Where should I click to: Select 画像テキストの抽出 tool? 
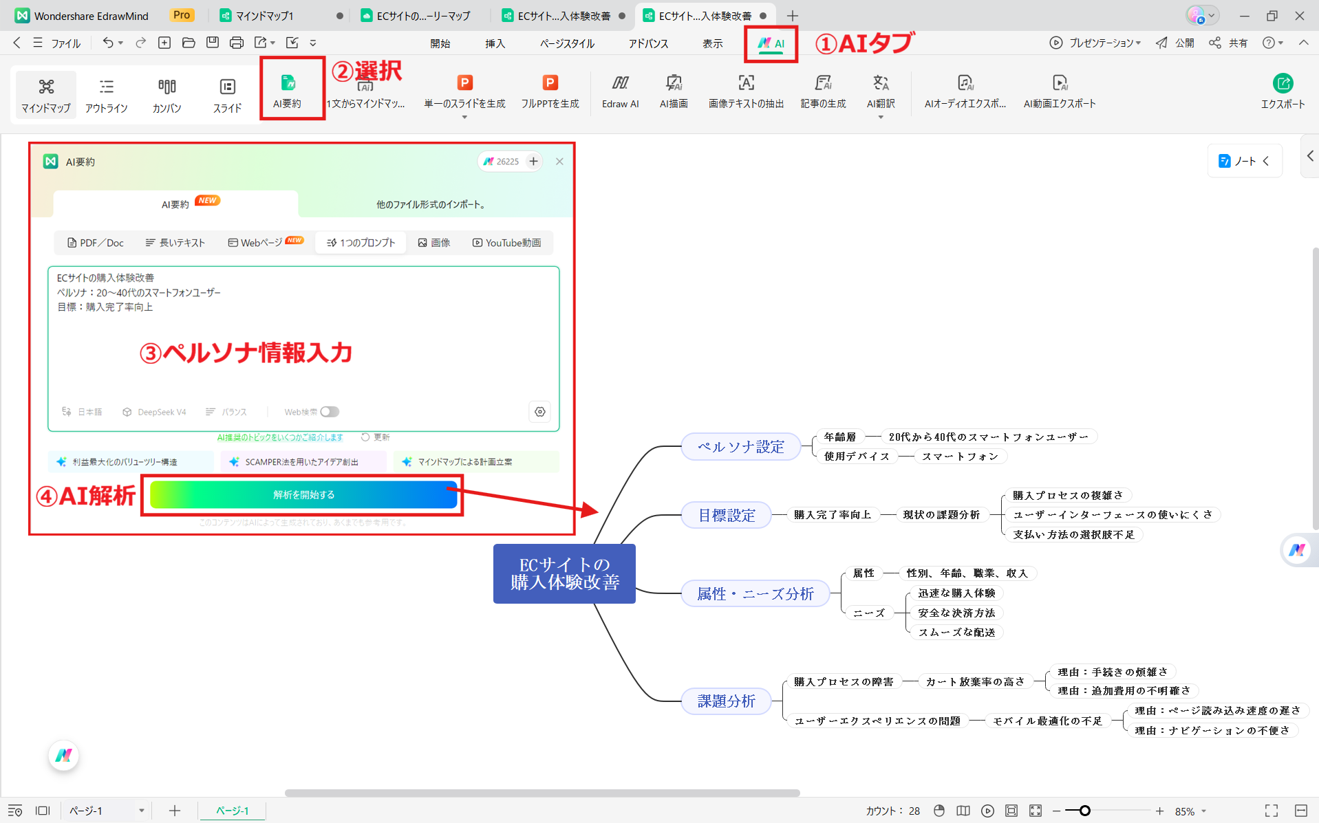coord(746,91)
